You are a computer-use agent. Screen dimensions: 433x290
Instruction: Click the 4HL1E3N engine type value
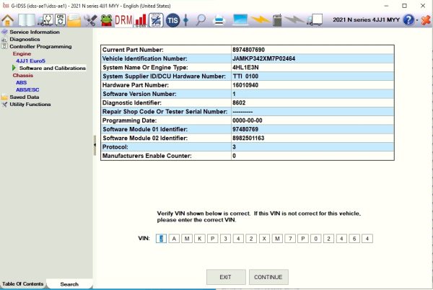[x=245, y=67]
